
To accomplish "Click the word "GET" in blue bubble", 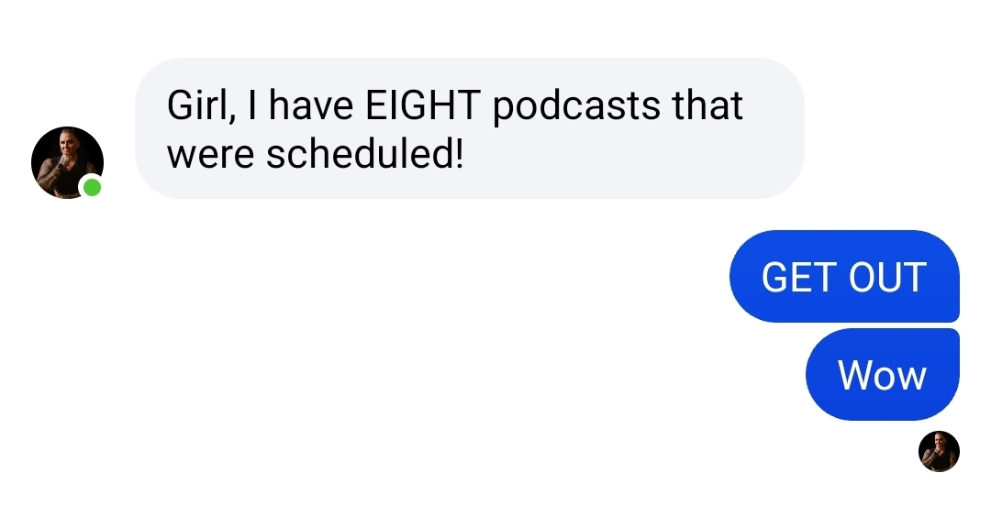I will (799, 277).
